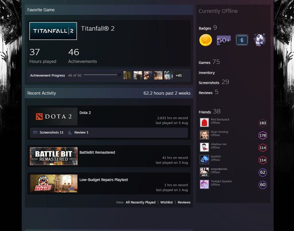Click the achievement progress bar
This screenshot has height=231, width=294.
pos(102,75)
